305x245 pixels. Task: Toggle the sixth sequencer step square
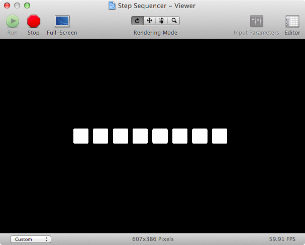click(180, 136)
